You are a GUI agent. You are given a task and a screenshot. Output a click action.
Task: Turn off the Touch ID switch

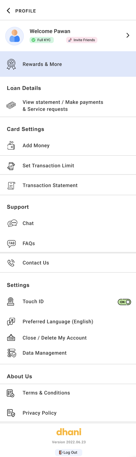pos(124,302)
